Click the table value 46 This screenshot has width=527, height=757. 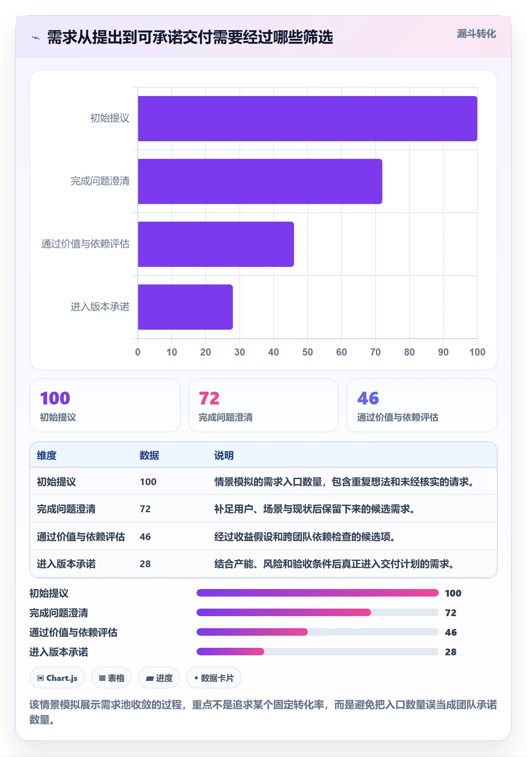[145, 537]
